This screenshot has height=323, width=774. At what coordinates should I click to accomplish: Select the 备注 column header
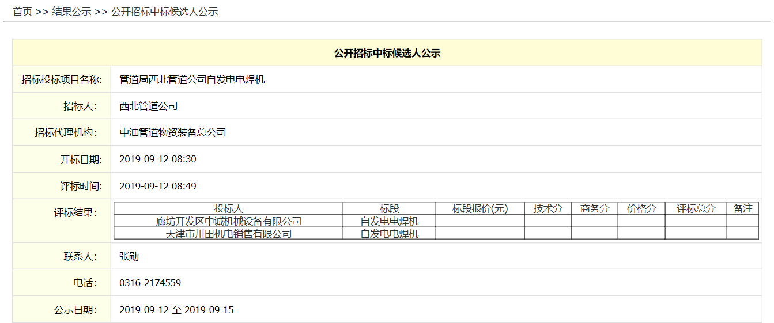pos(743,208)
